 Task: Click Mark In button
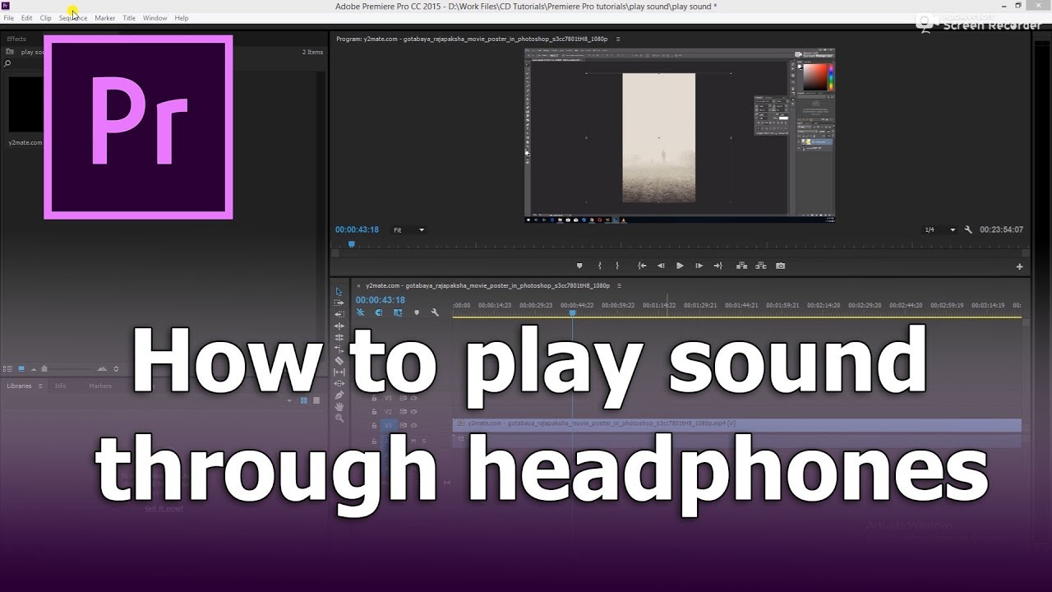coord(599,266)
